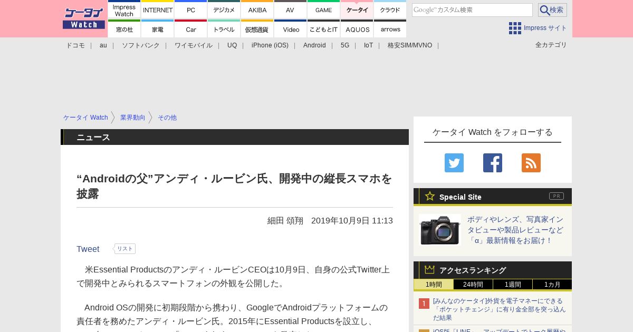Open the デジカメ Watch tab
The height and width of the screenshot is (332, 633).
(x=224, y=9)
